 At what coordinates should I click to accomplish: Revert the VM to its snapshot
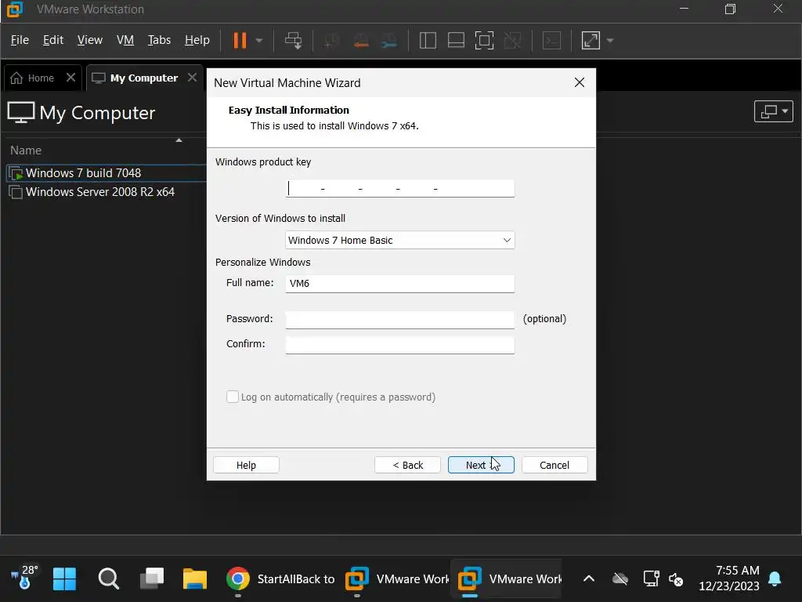tap(361, 41)
